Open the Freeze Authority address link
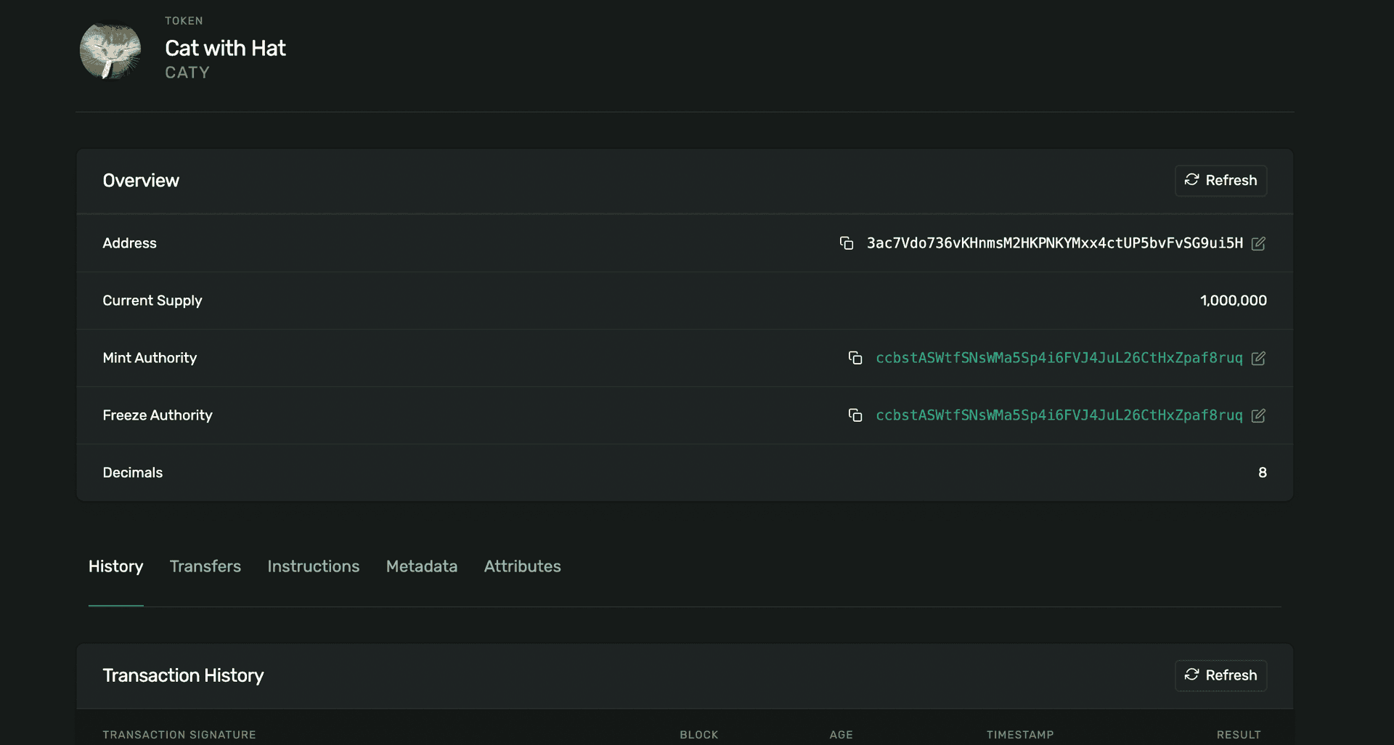 click(x=1060, y=415)
